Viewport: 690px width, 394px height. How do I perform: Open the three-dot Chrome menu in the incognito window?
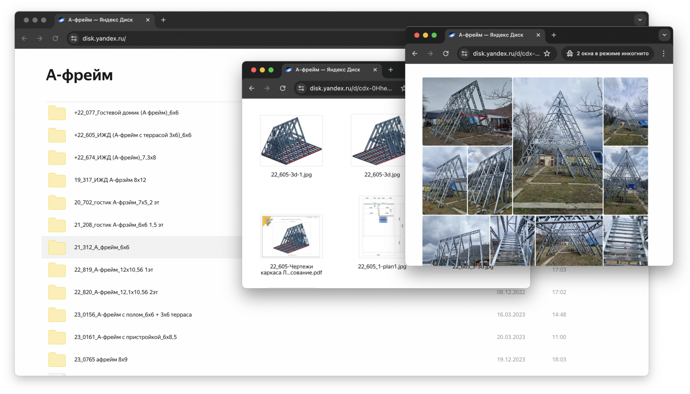pyautogui.click(x=664, y=54)
